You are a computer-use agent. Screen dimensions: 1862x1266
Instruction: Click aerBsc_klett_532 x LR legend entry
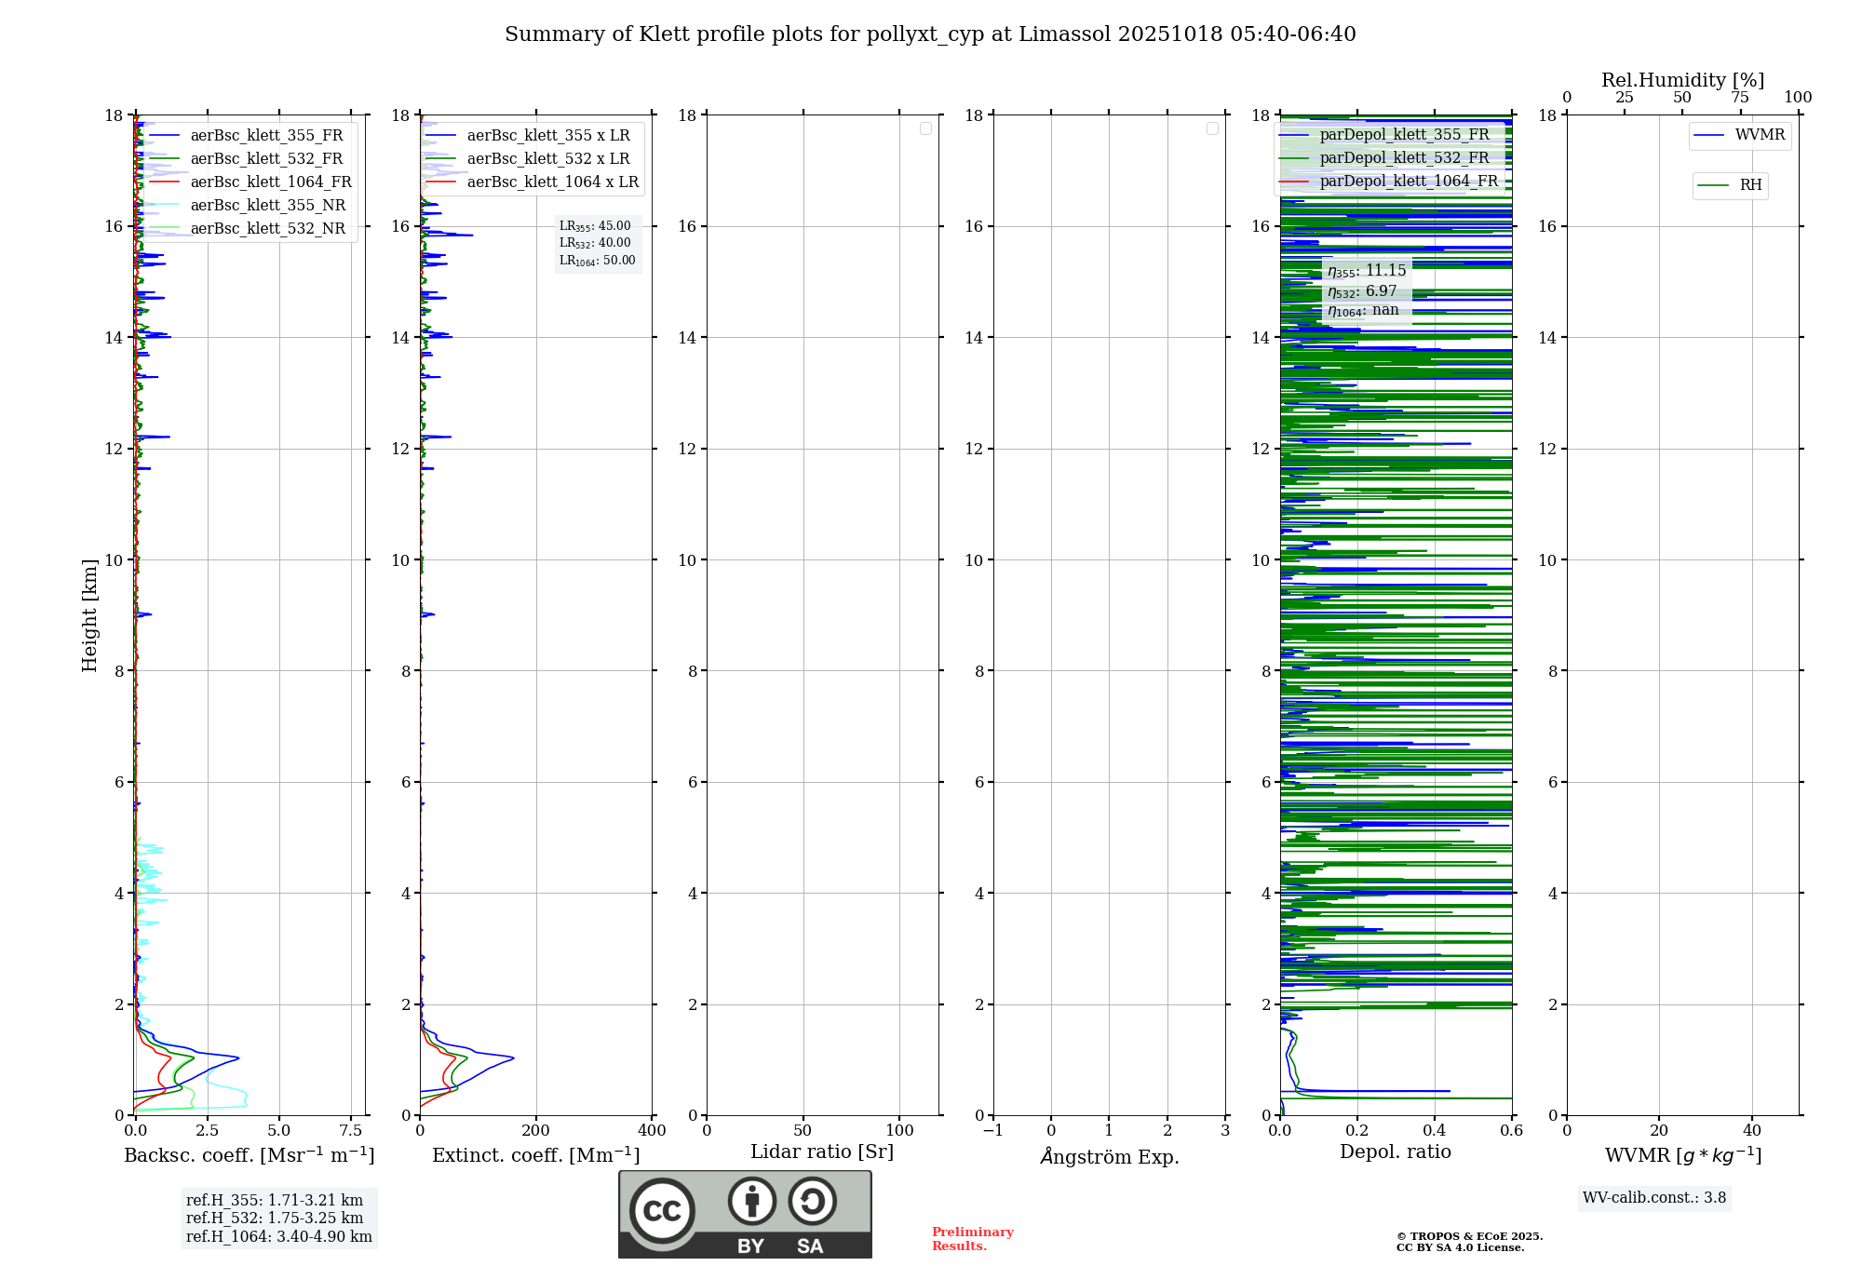(547, 159)
